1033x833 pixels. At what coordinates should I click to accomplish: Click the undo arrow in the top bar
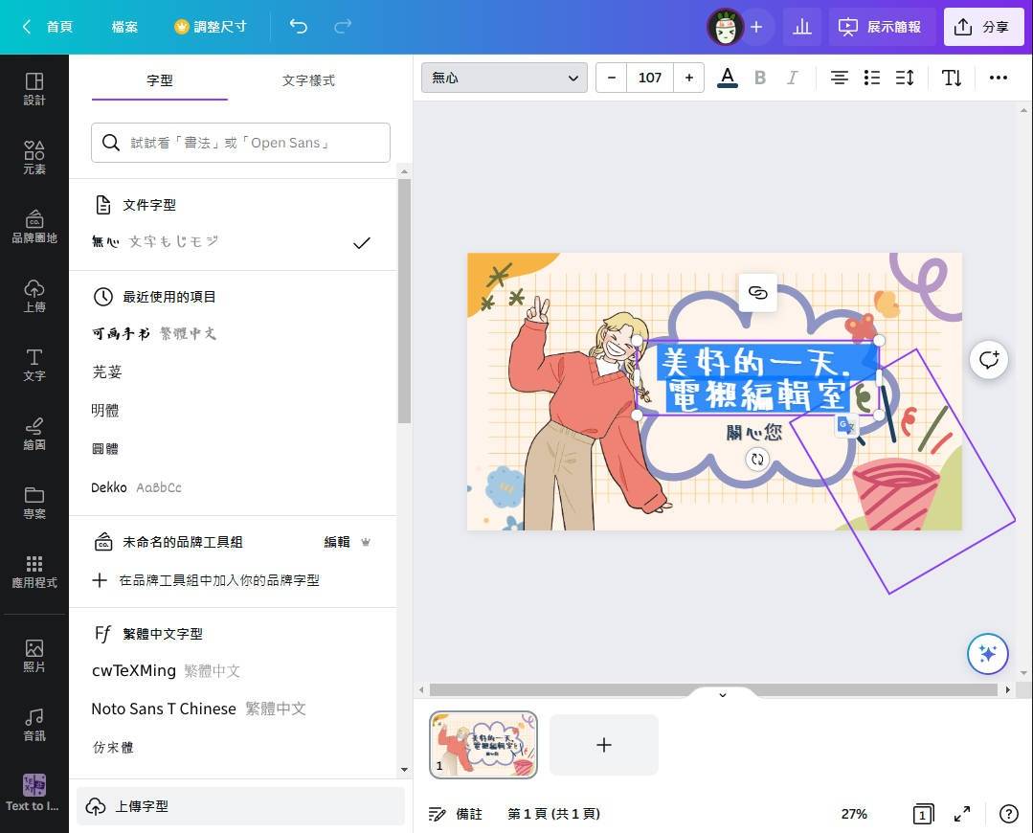point(298,27)
